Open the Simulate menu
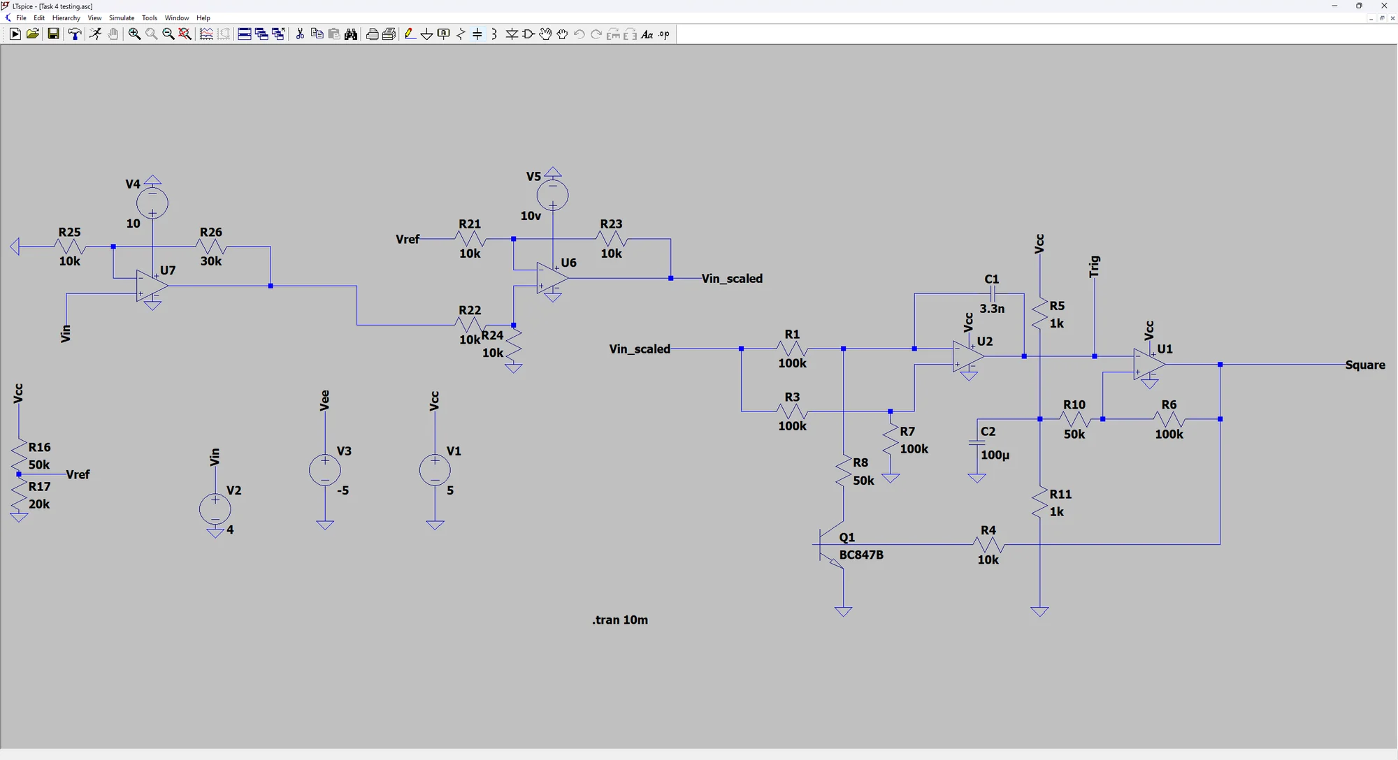Image resolution: width=1398 pixels, height=760 pixels. coord(122,18)
